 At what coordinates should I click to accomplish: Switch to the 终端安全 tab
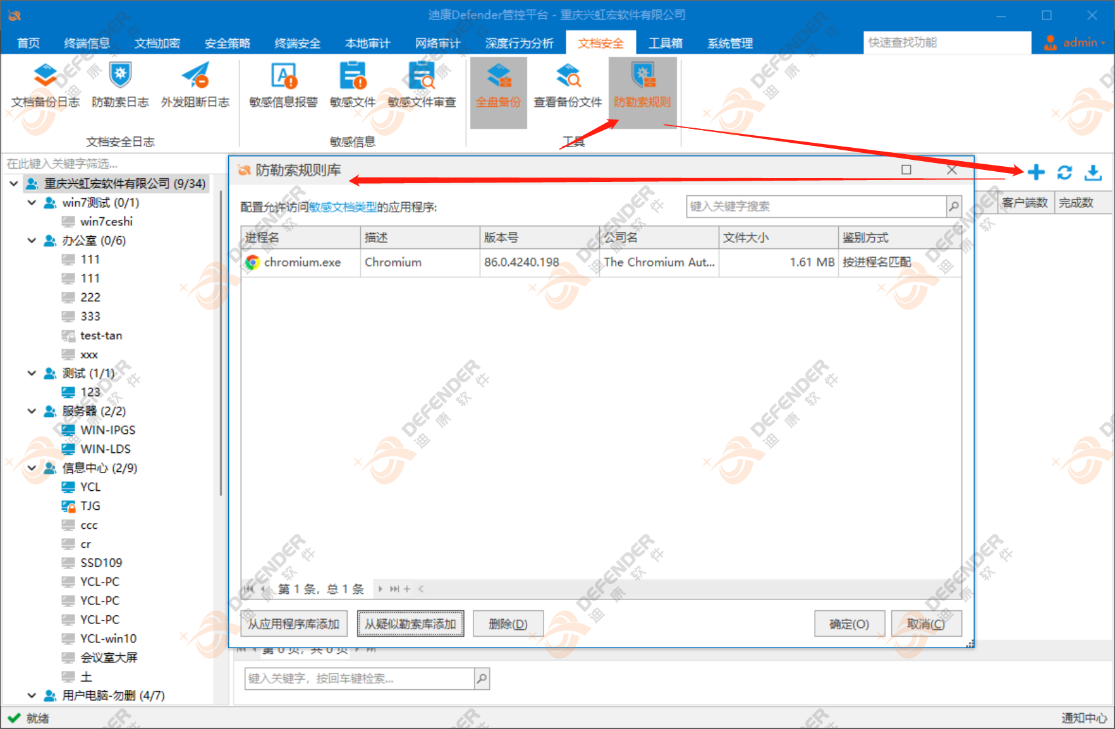(x=297, y=43)
